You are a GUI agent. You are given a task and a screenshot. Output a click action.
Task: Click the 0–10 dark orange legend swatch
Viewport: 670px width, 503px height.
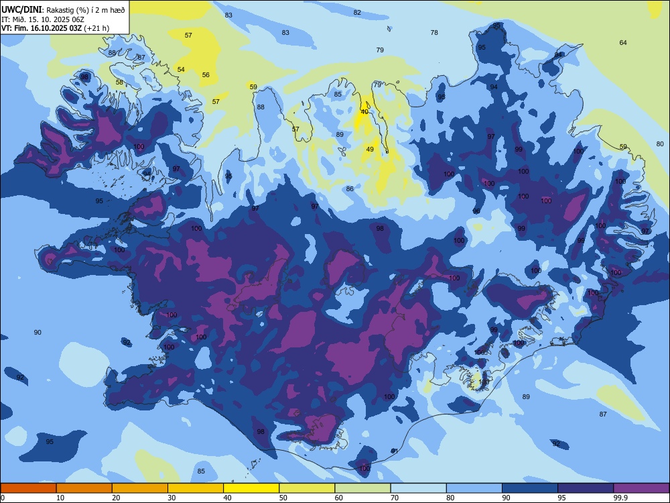[x=28, y=488]
